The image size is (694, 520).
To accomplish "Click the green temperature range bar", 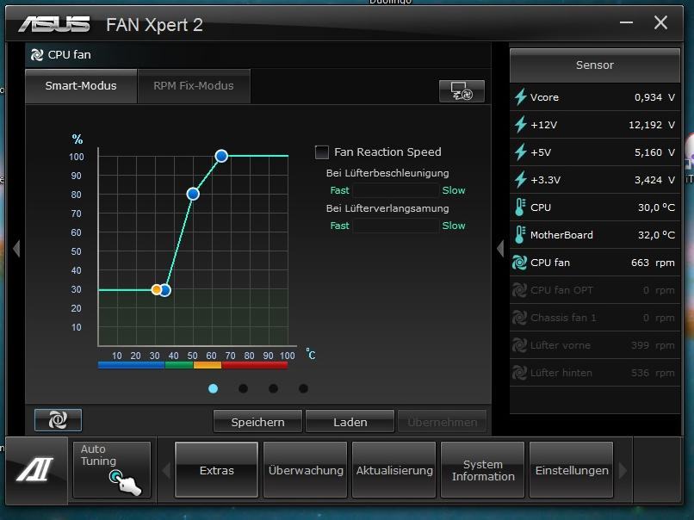I will coord(179,365).
